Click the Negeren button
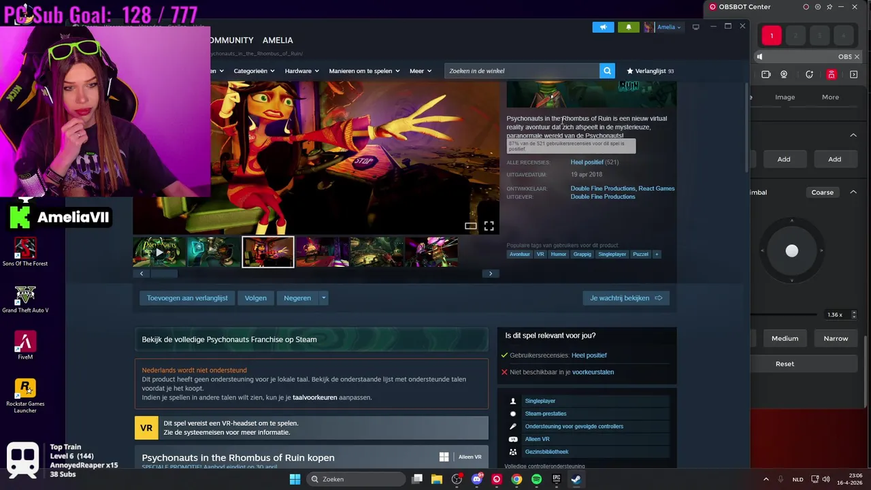The image size is (871, 490). pos(297,298)
